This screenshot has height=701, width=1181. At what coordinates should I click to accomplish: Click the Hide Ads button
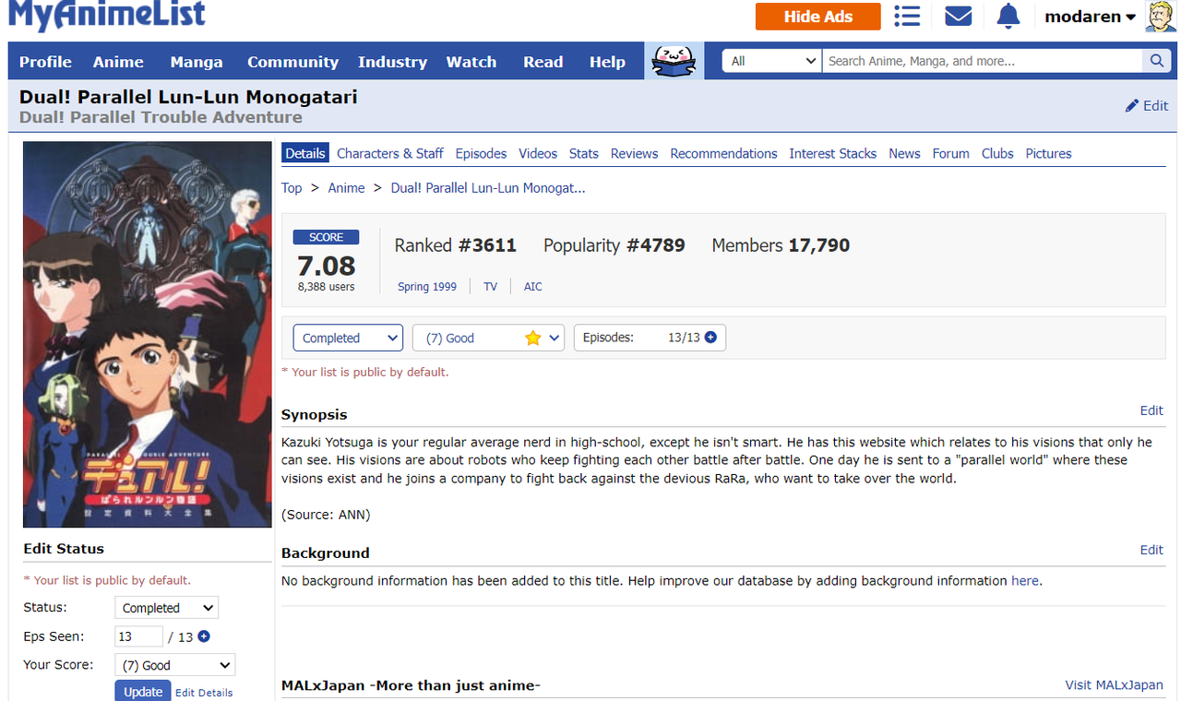point(817,17)
